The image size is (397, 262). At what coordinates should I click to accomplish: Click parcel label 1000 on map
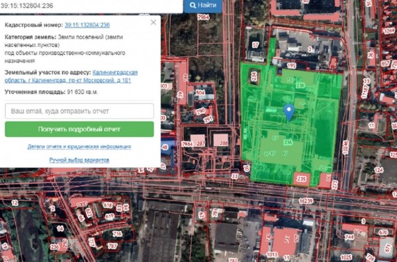pos(81,204)
